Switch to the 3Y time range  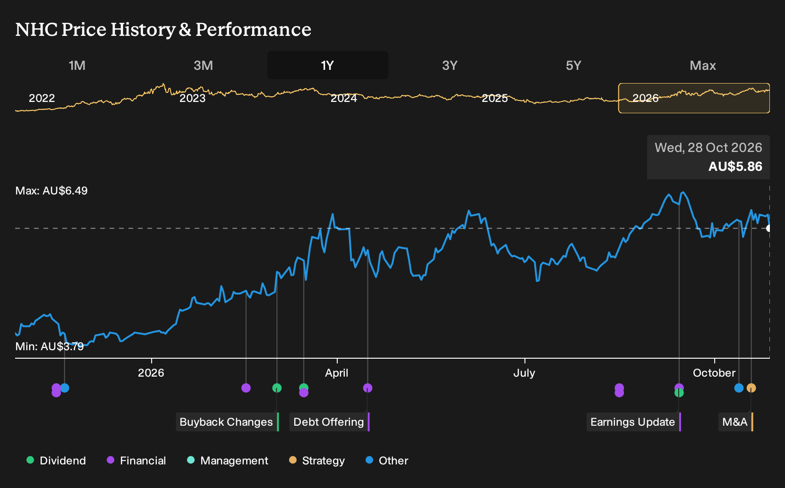[x=450, y=66]
